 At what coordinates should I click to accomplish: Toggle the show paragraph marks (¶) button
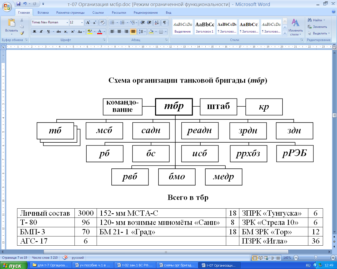[x=164, y=23]
